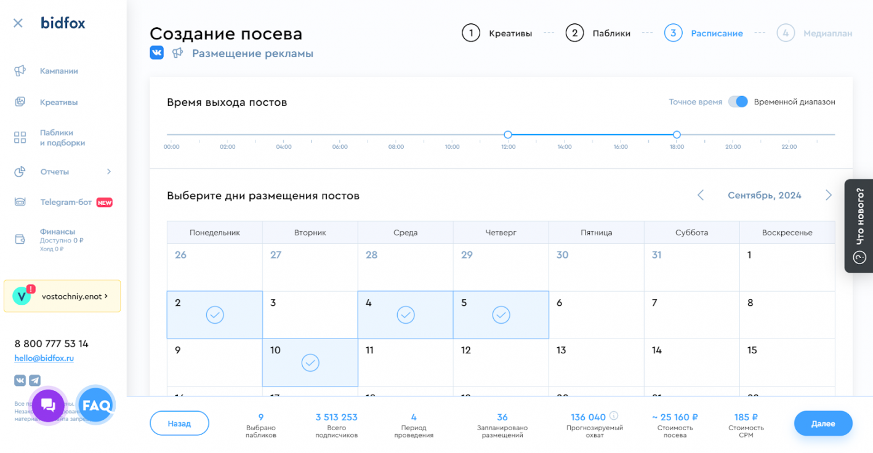The image size is (873, 453).
Task: Click the user avatar with notification badge
Action: point(22,296)
